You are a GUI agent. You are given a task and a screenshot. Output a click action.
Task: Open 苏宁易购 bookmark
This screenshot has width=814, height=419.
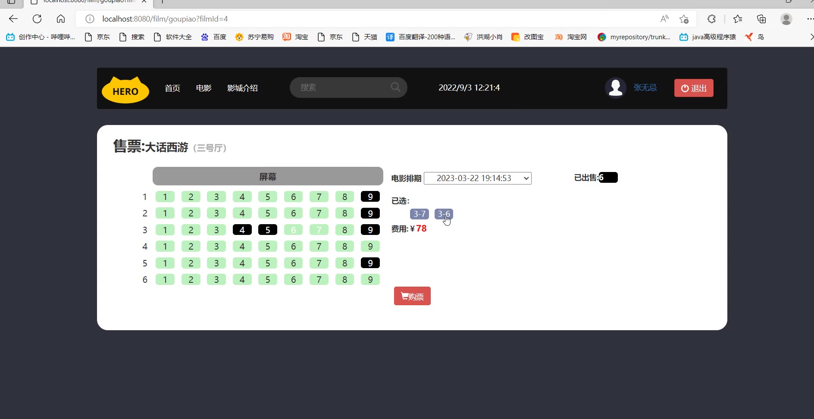click(254, 37)
